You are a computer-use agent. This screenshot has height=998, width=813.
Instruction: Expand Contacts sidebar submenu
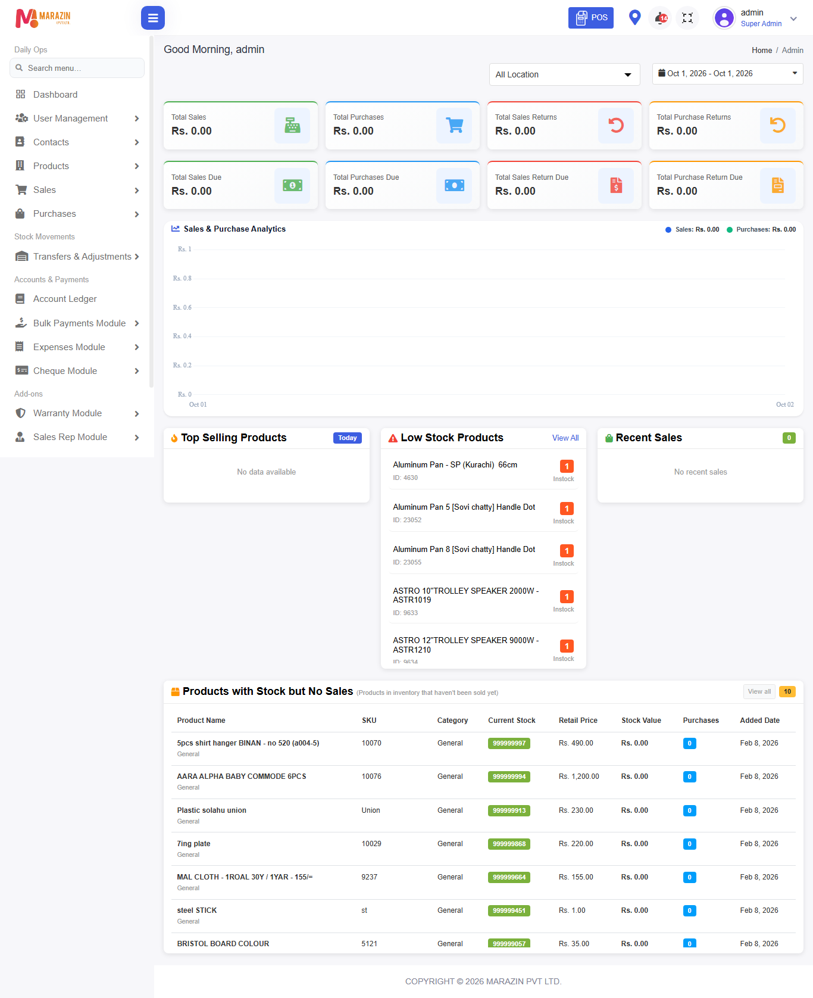77,142
